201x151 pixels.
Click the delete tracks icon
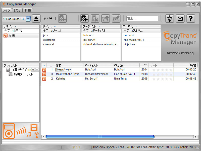coord(94,18)
